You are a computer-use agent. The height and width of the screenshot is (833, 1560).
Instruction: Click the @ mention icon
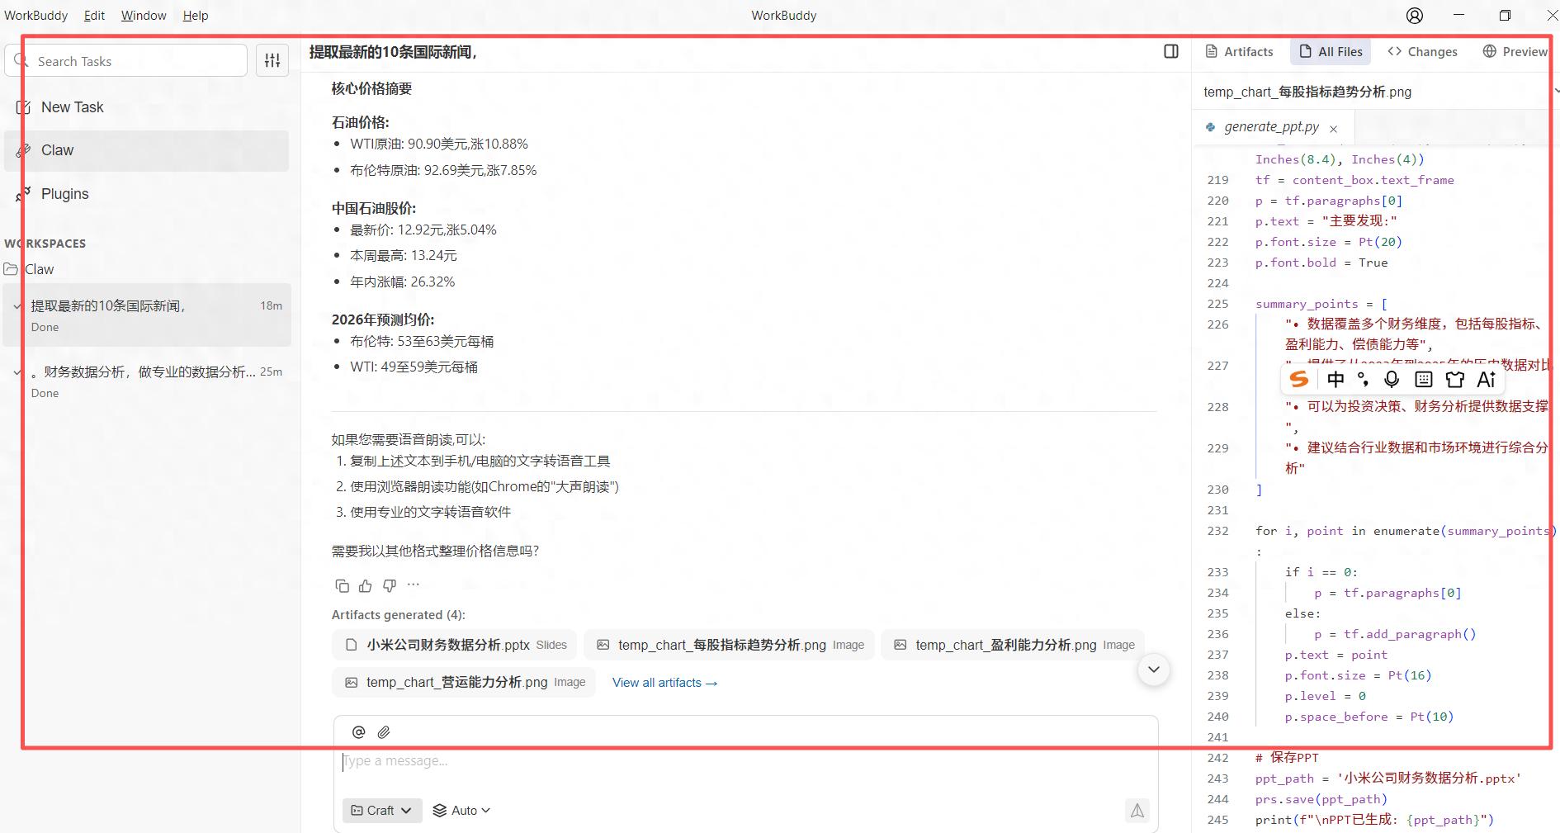[x=358, y=731]
